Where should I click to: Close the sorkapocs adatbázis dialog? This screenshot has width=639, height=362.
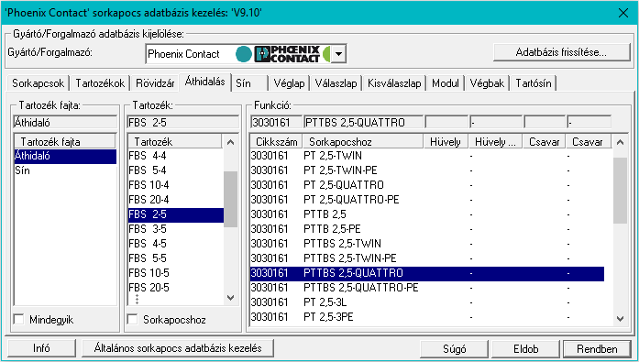(623, 13)
